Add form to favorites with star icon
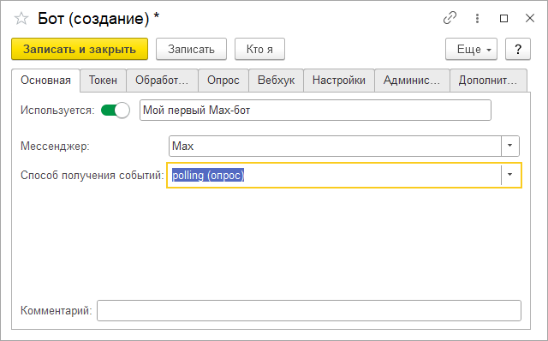Image resolution: width=548 pixels, height=341 pixels. [x=21, y=19]
